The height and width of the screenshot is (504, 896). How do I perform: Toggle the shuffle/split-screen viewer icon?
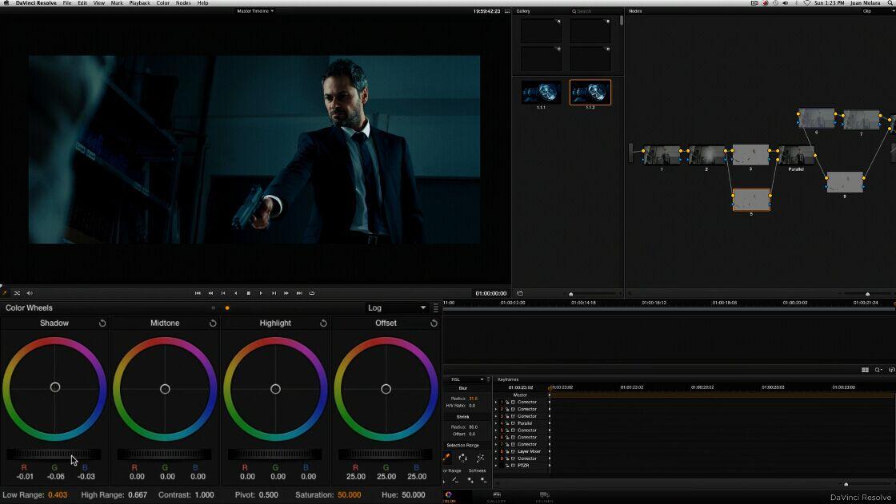click(x=17, y=293)
